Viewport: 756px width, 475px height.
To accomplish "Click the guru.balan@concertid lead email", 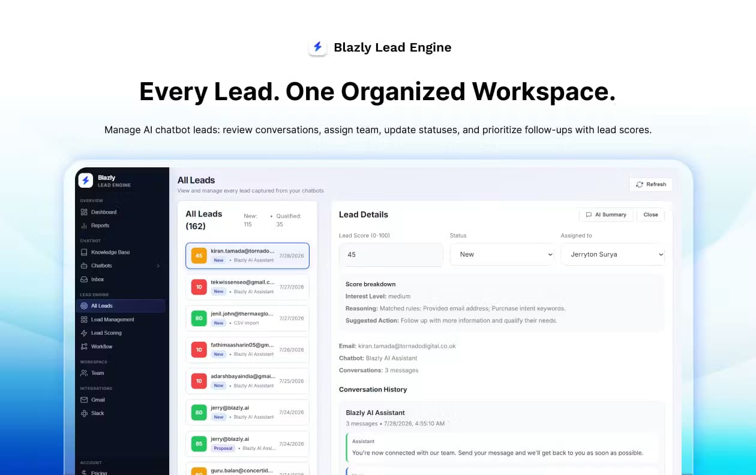I will [x=242, y=470].
